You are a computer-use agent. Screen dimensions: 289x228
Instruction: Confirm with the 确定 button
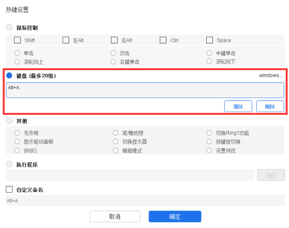pyautogui.click(x=175, y=216)
